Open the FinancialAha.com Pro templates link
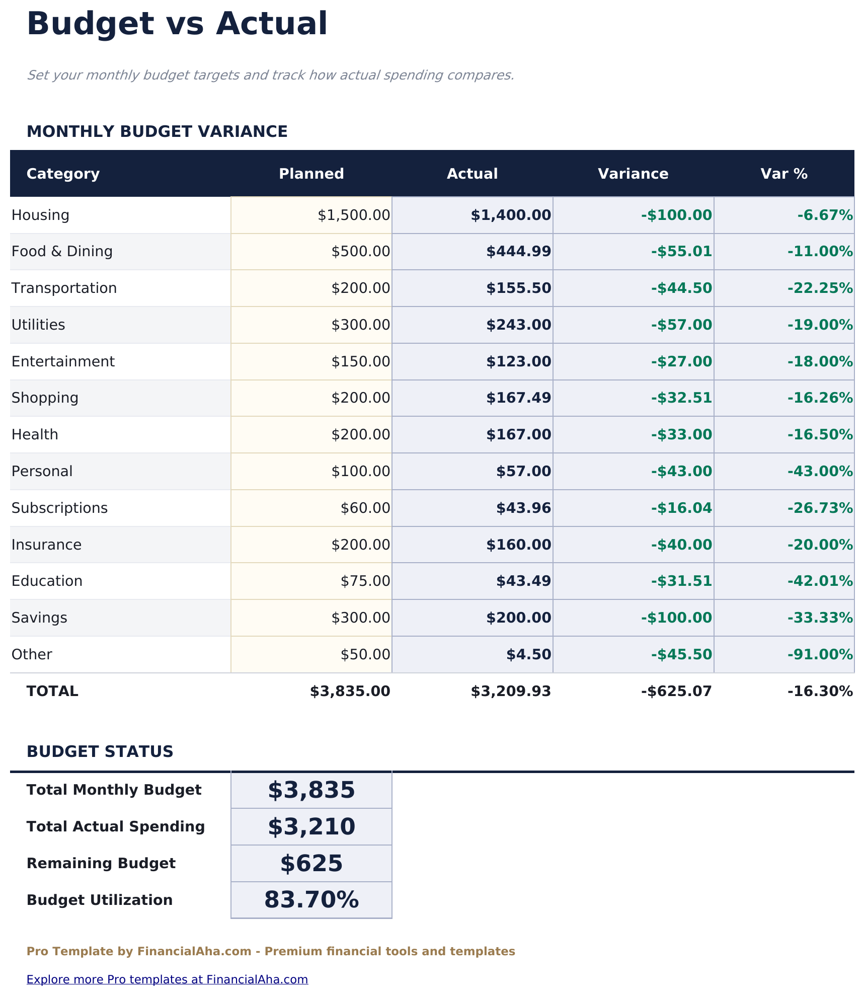 pyautogui.click(x=168, y=979)
